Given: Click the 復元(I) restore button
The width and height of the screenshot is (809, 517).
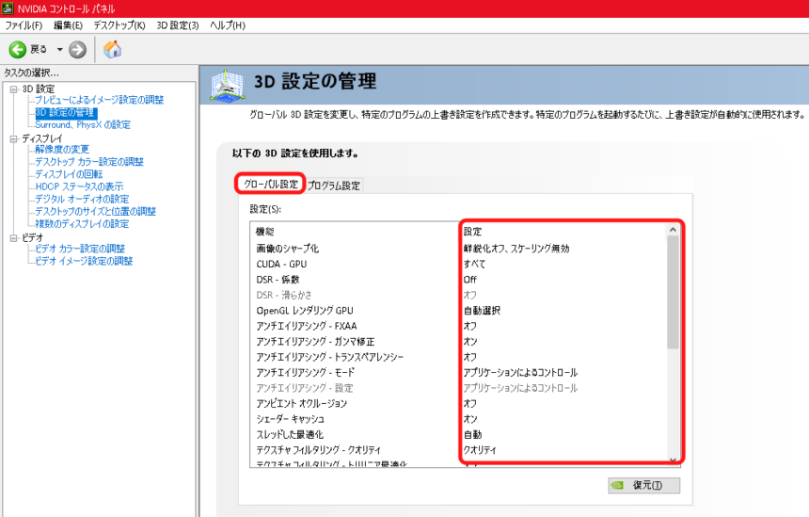Looking at the screenshot, I should (x=643, y=485).
